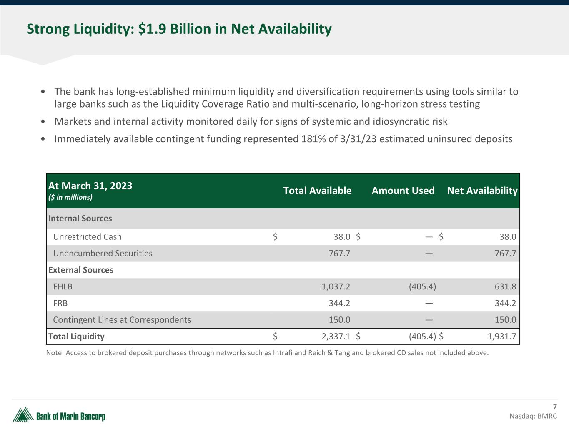Select the 'Net Availability' column header
This screenshot has height=427, width=569.
click(482, 191)
